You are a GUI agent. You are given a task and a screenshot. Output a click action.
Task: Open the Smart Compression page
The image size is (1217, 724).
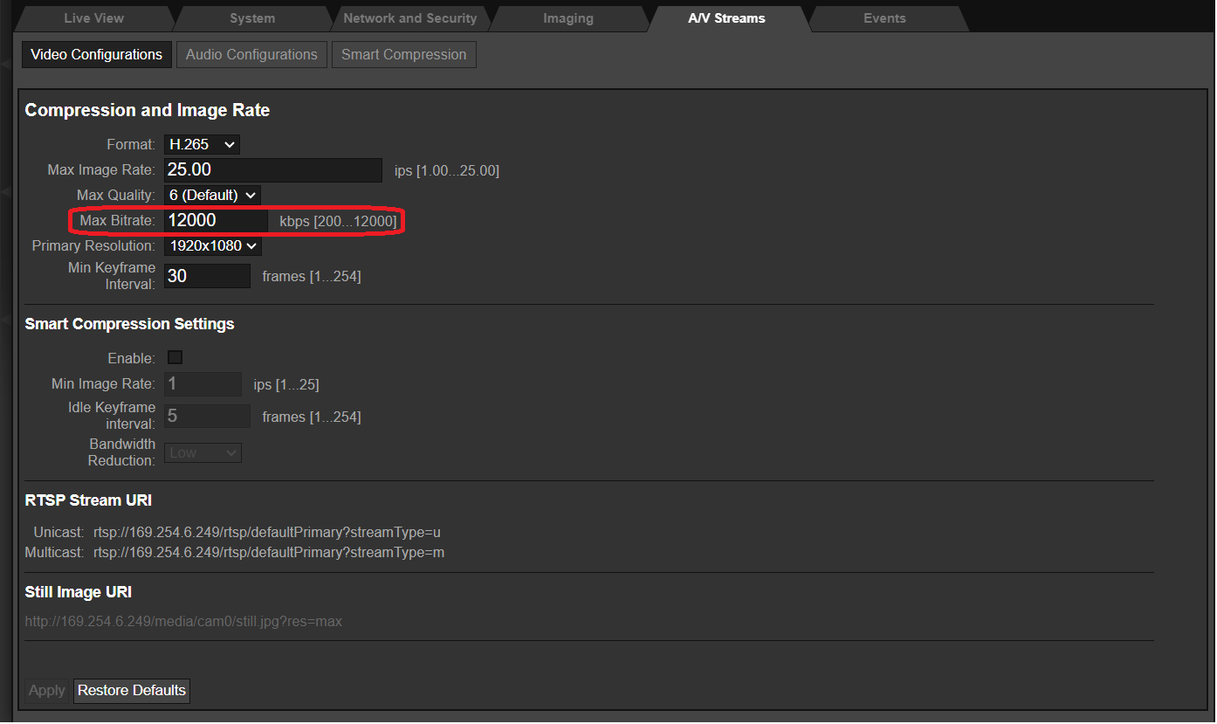[403, 54]
